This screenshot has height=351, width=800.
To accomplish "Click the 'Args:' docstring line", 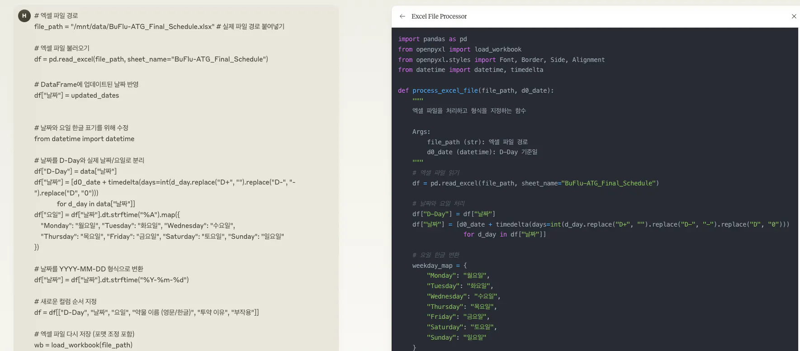I will click(x=421, y=132).
